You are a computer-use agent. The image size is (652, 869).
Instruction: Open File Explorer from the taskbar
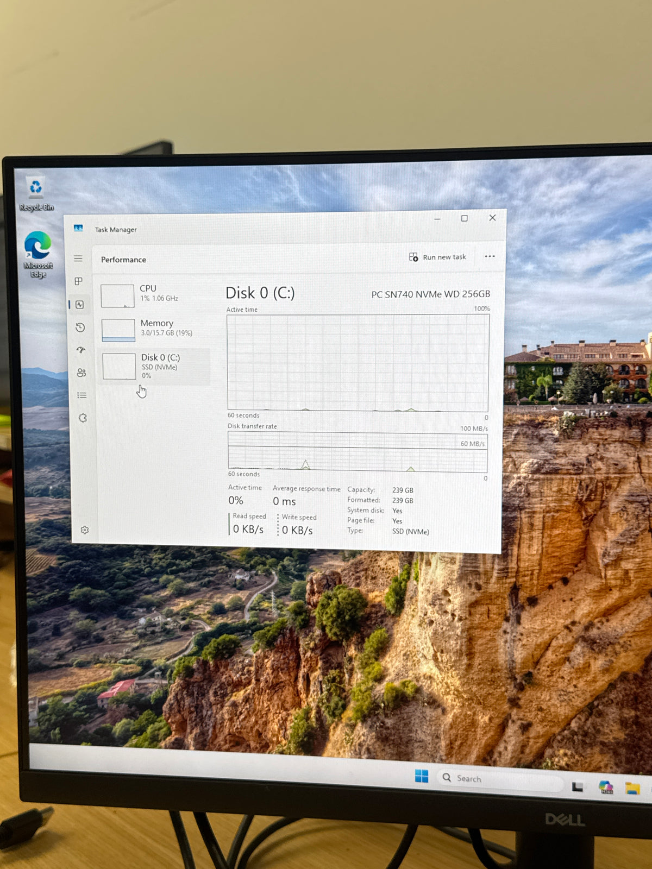pos(632,788)
